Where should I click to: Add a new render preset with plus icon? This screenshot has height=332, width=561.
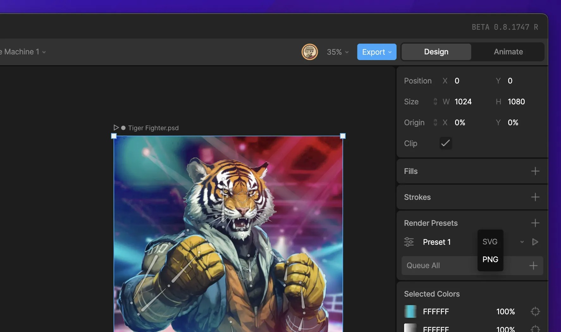click(535, 223)
